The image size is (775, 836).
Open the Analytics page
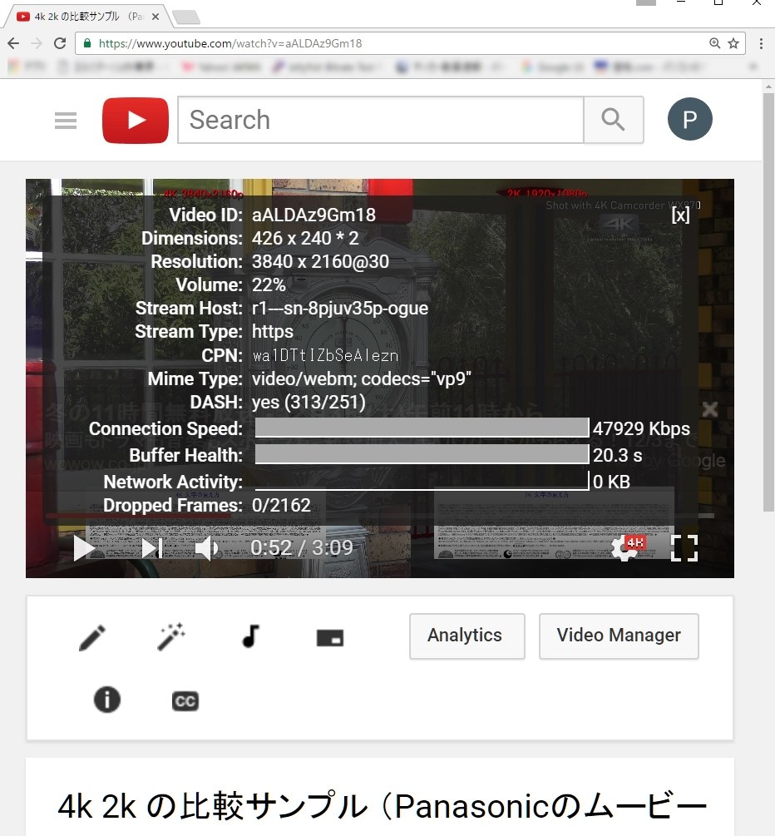466,636
